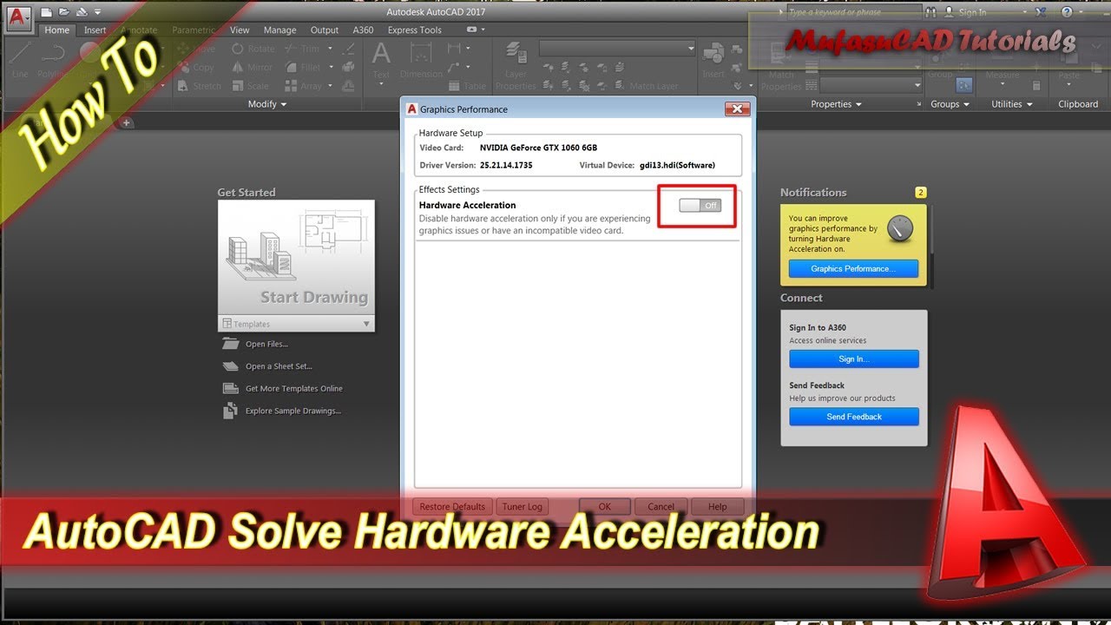
Task: Select the Copy tool in Modify panel
Action: point(195,67)
